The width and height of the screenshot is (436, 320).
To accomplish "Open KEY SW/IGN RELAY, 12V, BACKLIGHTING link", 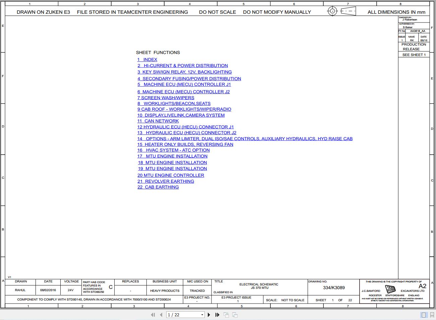I will click(x=184, y=72).
